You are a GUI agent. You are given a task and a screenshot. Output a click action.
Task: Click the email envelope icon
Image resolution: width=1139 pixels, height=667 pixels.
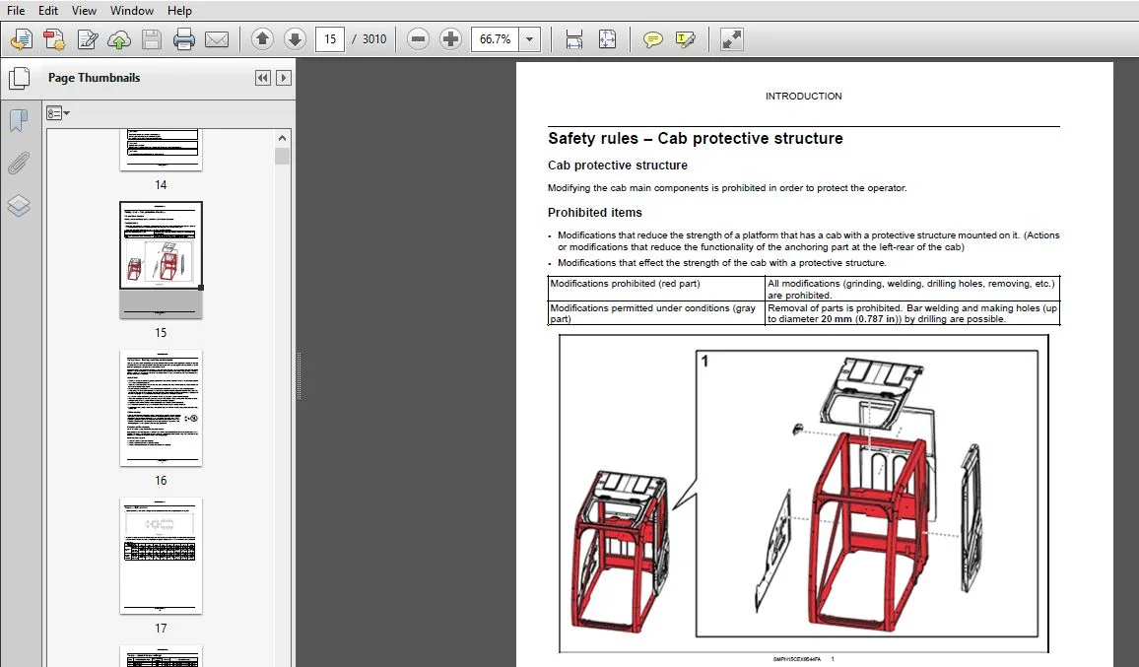[x=217, y=39]
